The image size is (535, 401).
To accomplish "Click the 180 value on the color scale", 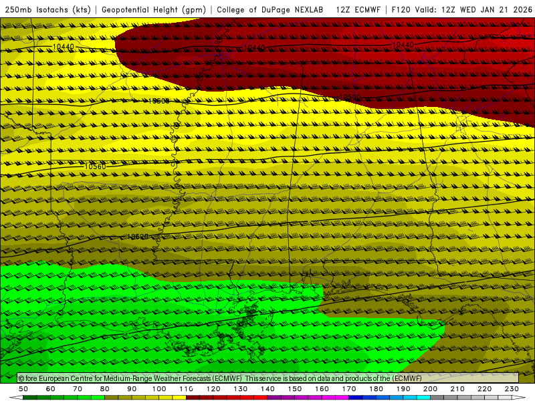I will 376,389.
